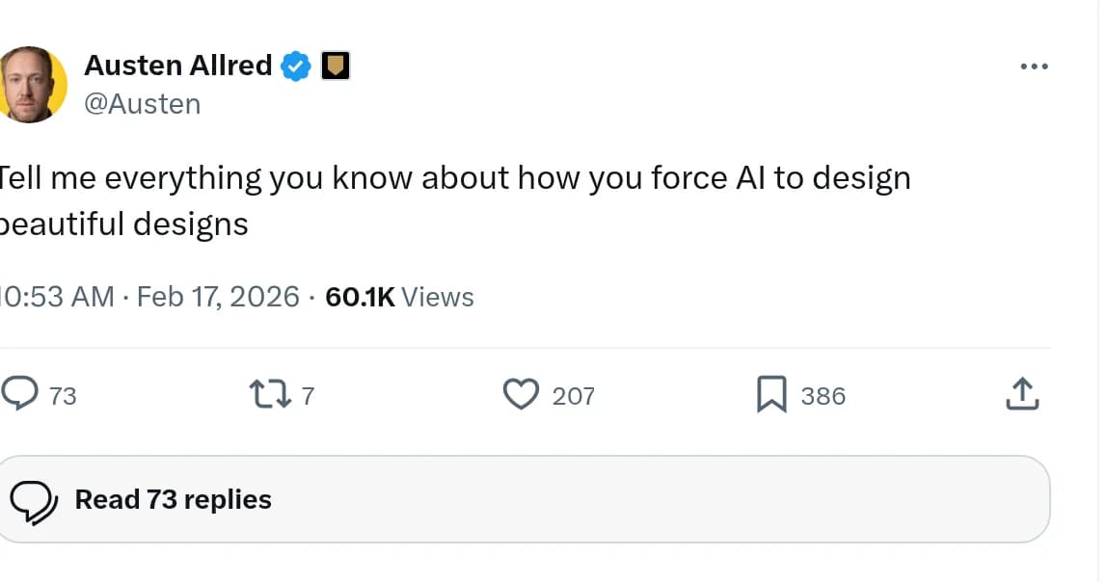Select the square affiliate badge next to the checkmark

pyautogui.click(x=335, y=66)
